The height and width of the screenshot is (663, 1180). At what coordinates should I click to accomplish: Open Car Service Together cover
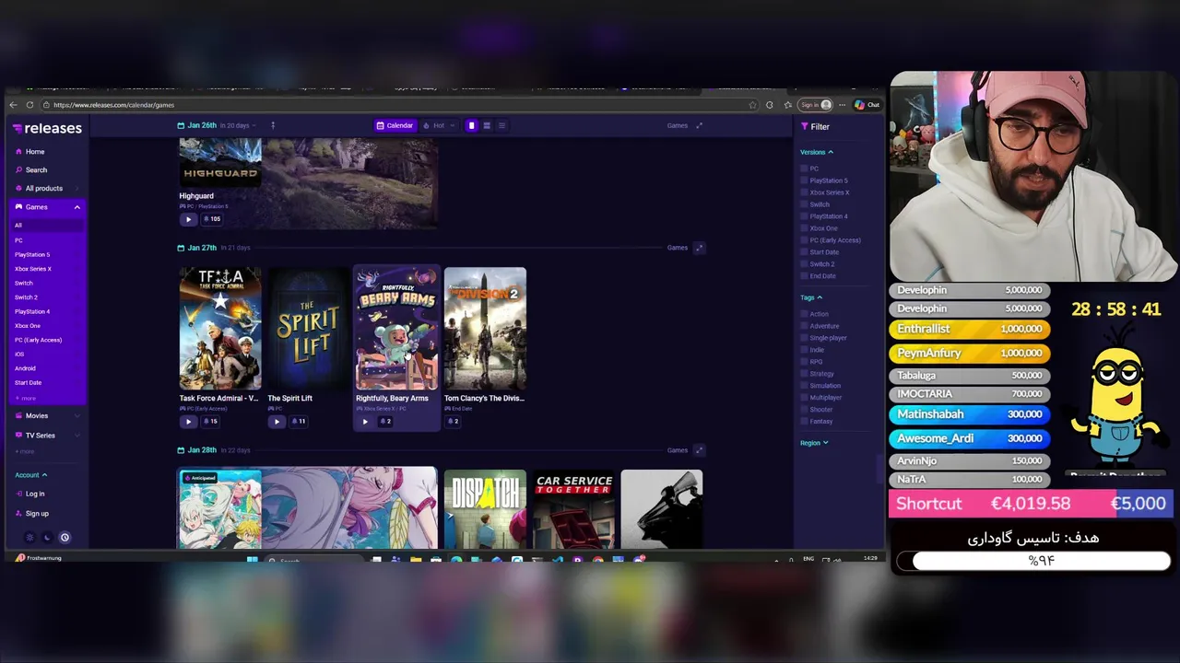(573, 509)
